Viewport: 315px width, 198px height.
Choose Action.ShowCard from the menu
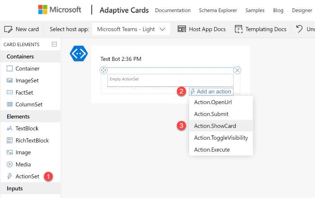pos(215,126)
